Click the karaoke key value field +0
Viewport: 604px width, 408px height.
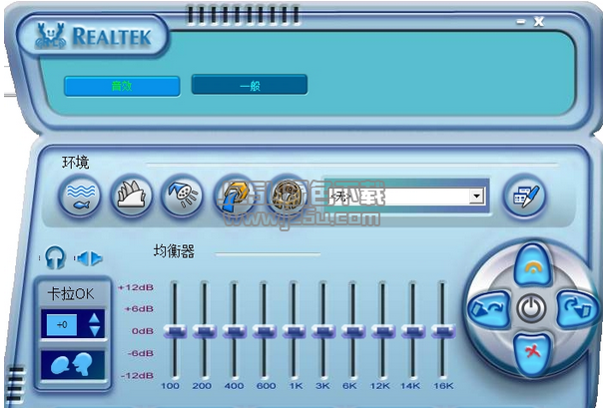click(62, 325)
